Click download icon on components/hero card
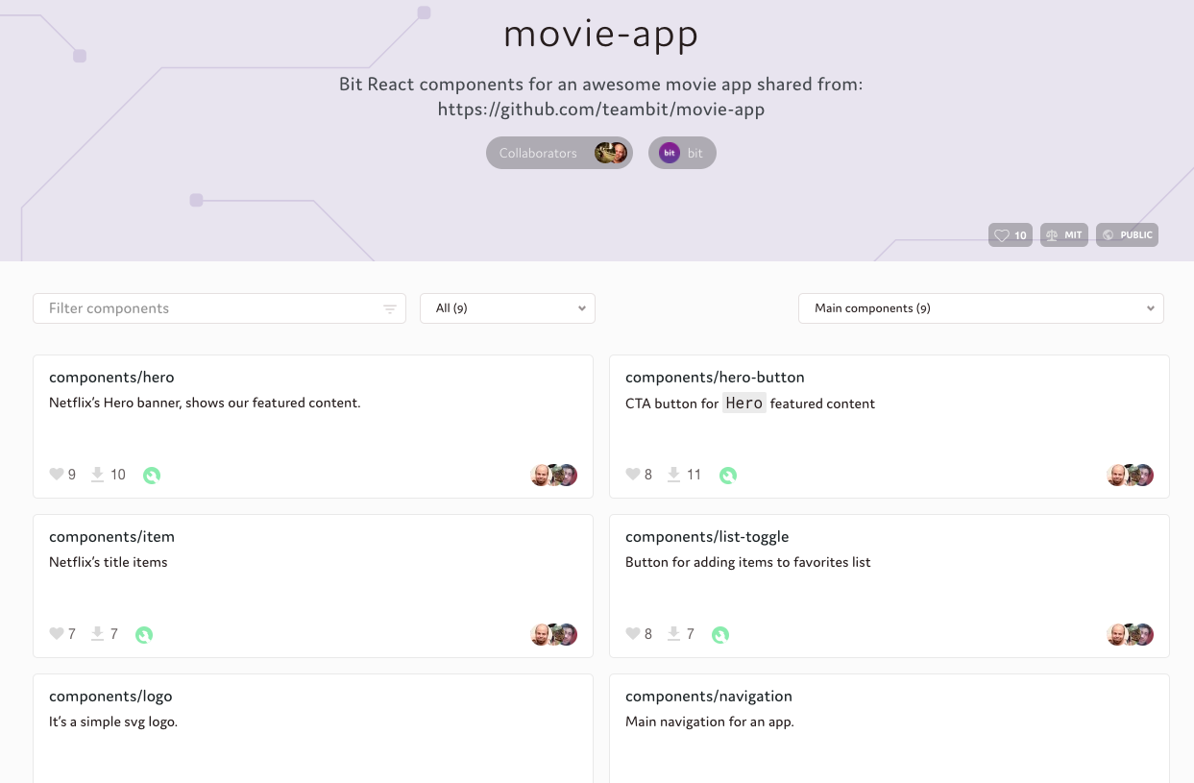The width and height of the screenshot is (1194, 783). 97,475
